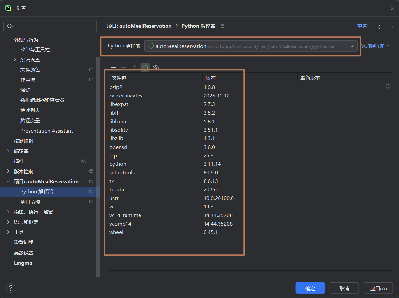Click the forward arrow icon beside 重置
Screen dimensions: 399x298
(391, 27)
